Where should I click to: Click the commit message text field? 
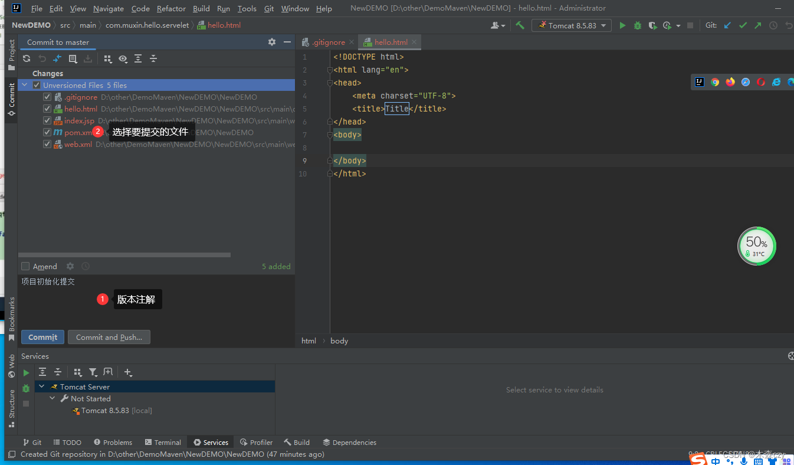click(156, 301)
